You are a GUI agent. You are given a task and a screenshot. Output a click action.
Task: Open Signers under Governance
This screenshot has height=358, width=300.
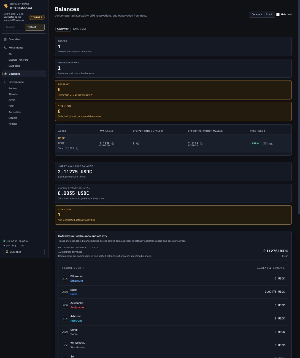(x=13, y=118)
